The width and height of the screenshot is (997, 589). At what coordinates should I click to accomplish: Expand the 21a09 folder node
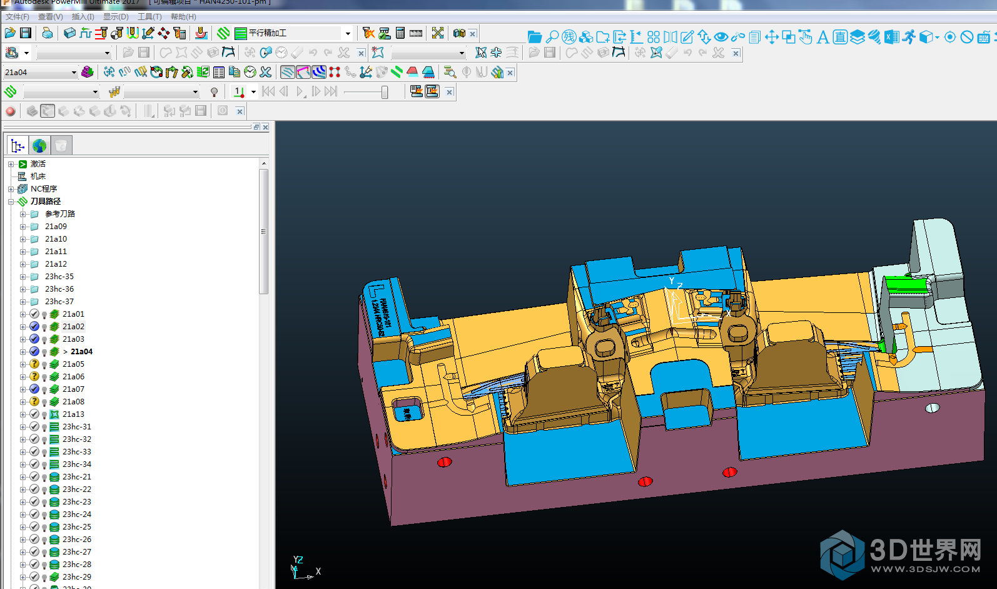23,227
